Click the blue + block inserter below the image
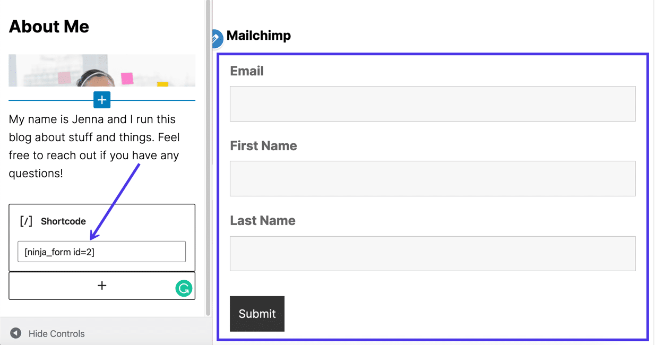 click(101, 100)
